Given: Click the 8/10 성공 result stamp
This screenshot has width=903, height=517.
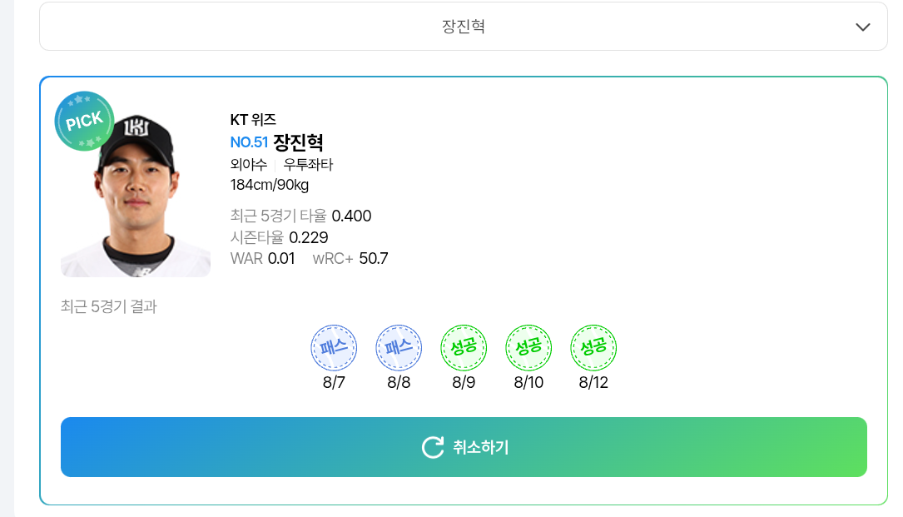Looking at the screenshot, I should tap(528, 347).
